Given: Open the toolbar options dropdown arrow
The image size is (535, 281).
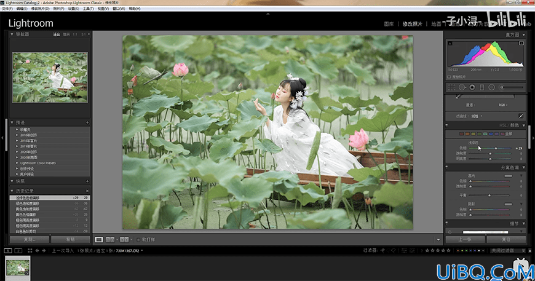Looking at the screenshot, I should [438, 240].
